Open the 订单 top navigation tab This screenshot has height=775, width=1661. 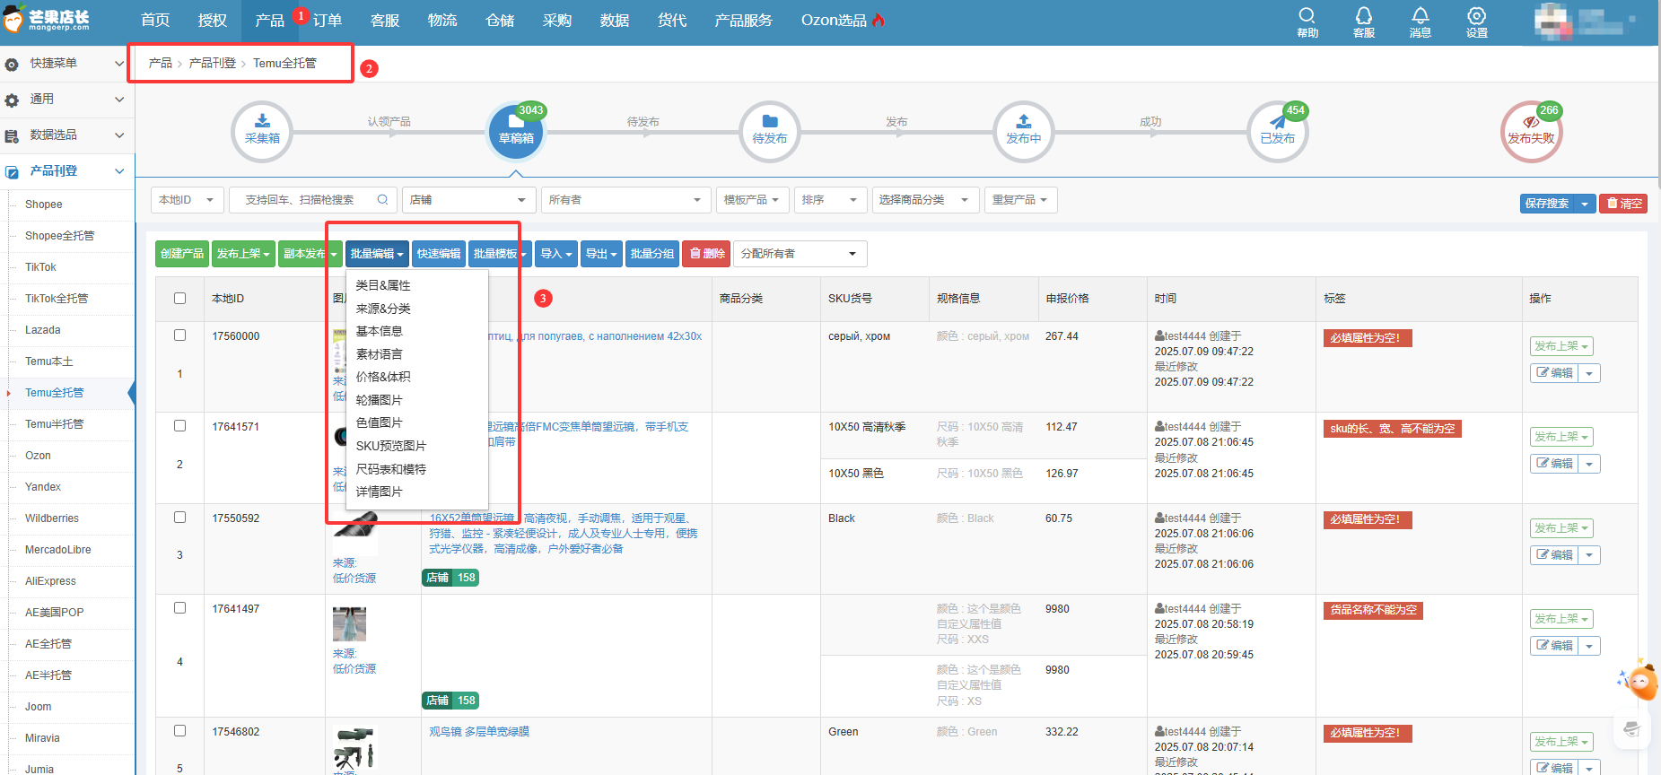(x=328, y=21)
